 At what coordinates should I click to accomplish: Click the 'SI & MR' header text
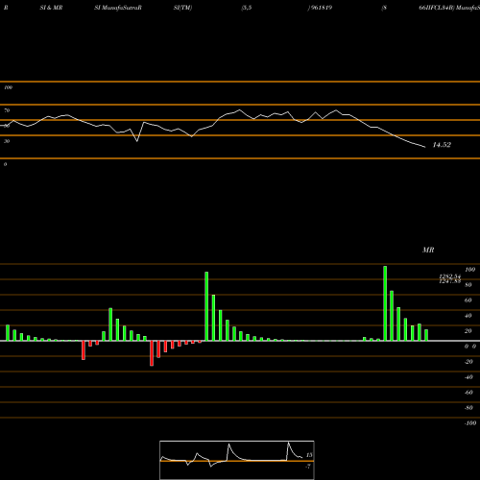coord(51,8)
